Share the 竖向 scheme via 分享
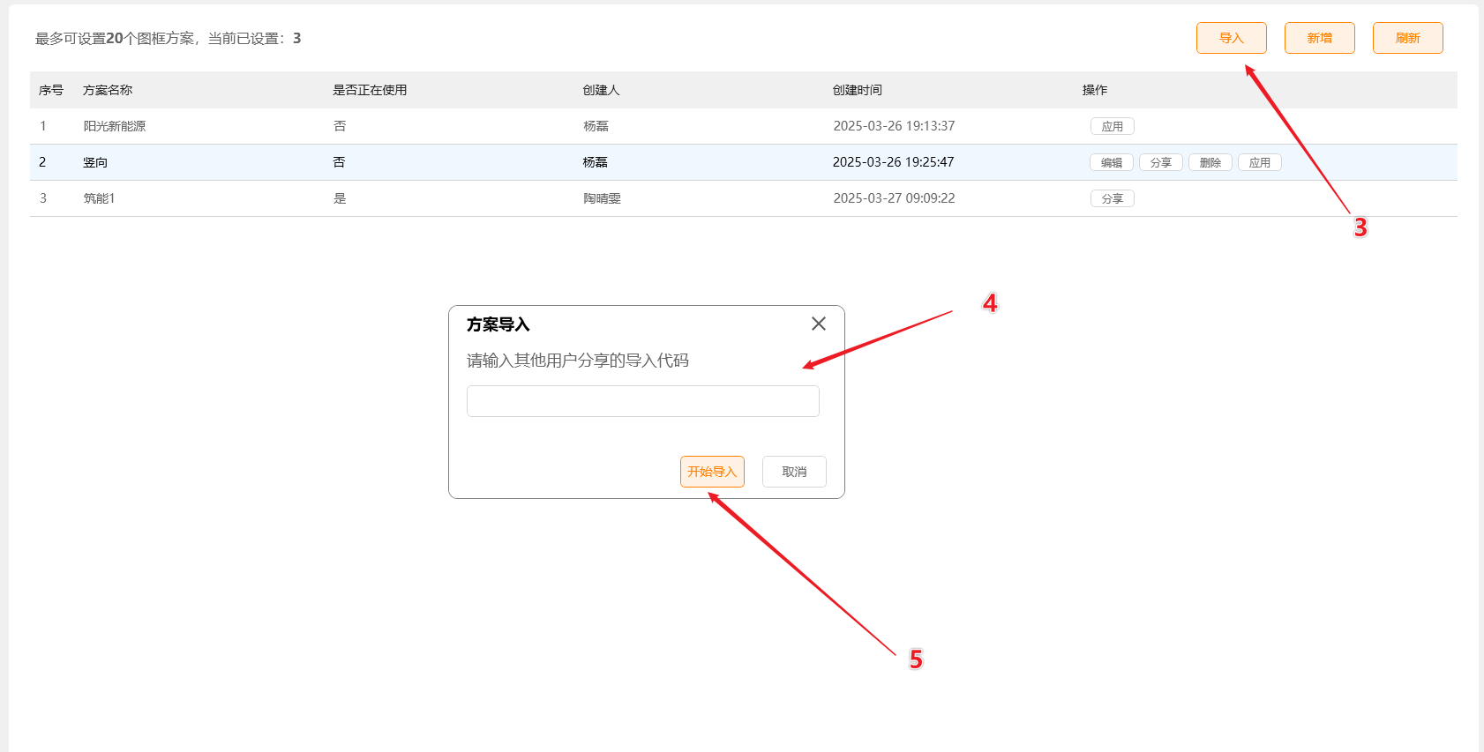The height and width of the screenshot is (752, 1484). [x=1160, y=162]
